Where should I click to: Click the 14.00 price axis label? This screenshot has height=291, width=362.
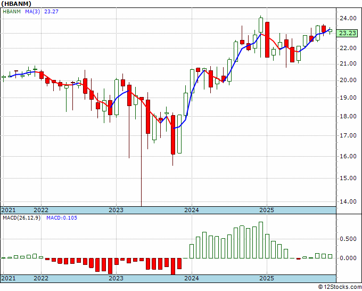coord(348,201)
